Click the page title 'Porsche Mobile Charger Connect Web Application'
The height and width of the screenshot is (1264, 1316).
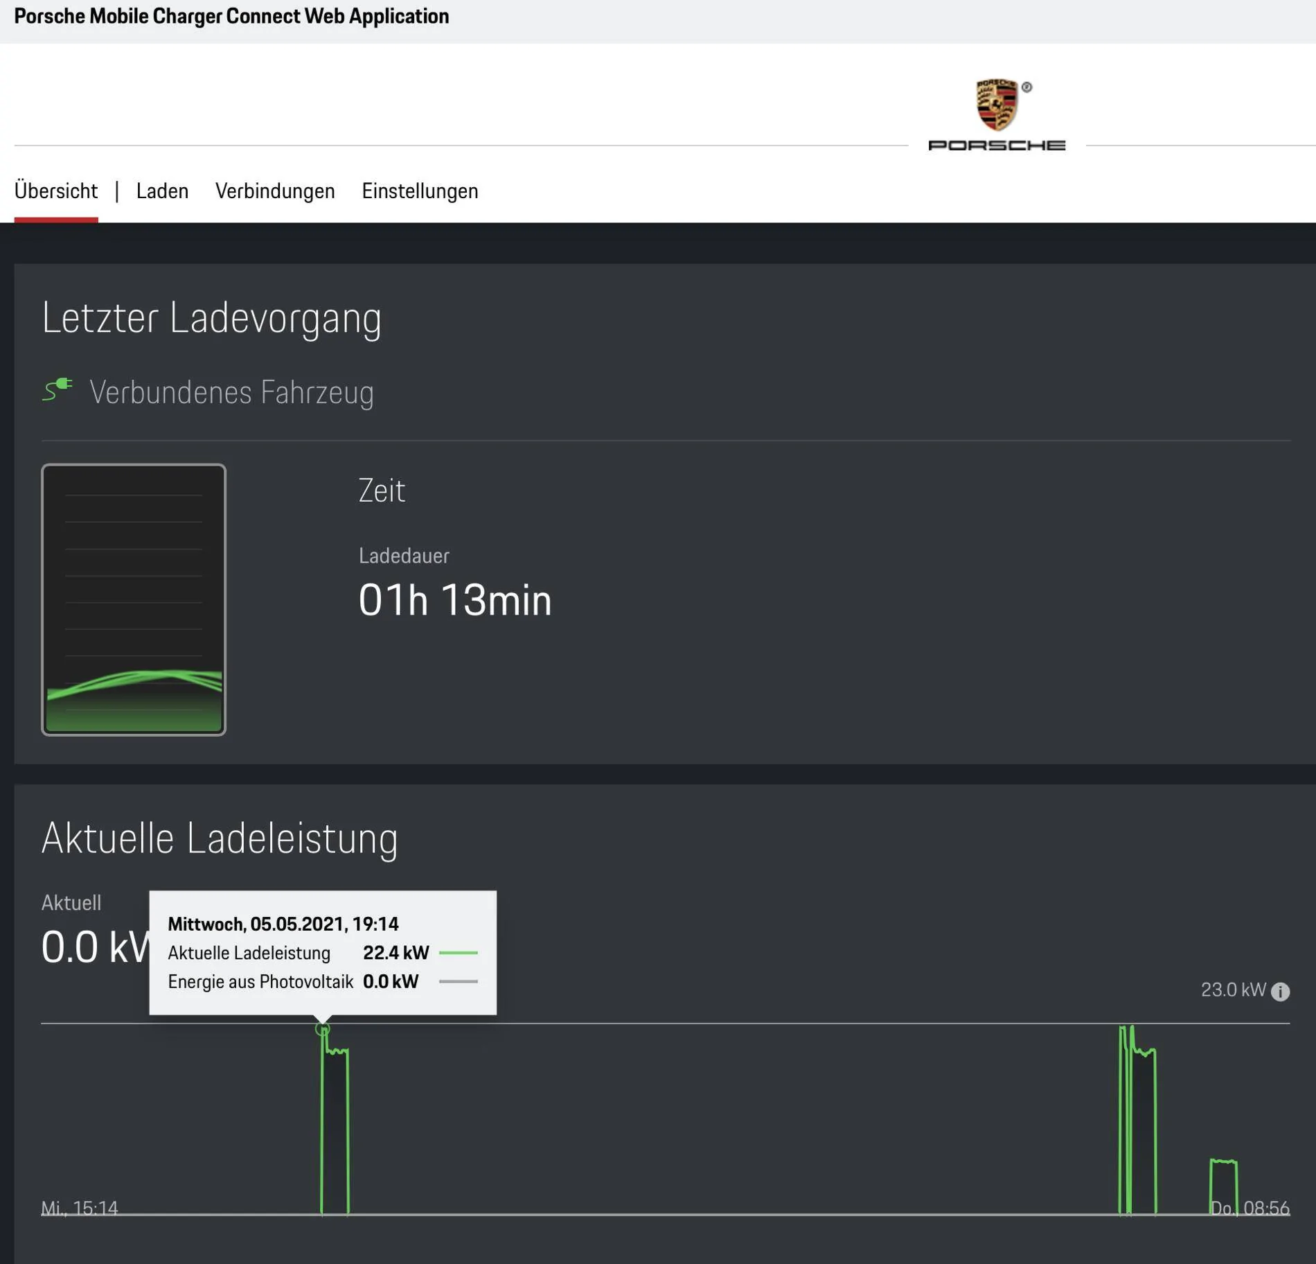tap(231, 16)
